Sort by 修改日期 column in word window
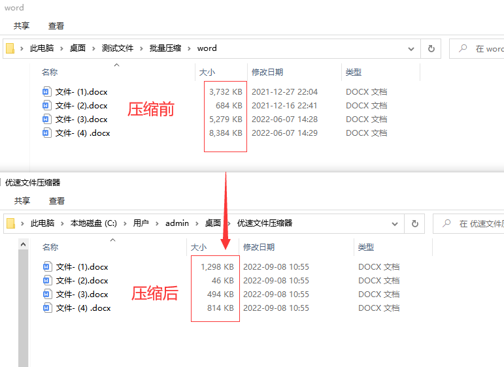The width and height of the screenshot is (504, 367). (267, 72)
